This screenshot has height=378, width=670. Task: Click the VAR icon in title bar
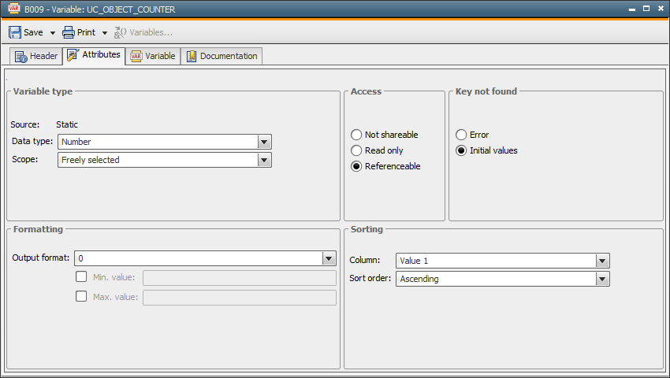point(13,9)
